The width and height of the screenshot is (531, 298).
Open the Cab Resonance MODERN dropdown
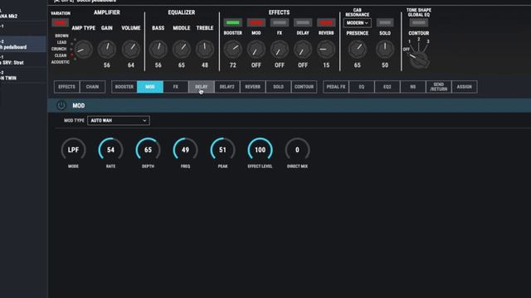point(358,23)
